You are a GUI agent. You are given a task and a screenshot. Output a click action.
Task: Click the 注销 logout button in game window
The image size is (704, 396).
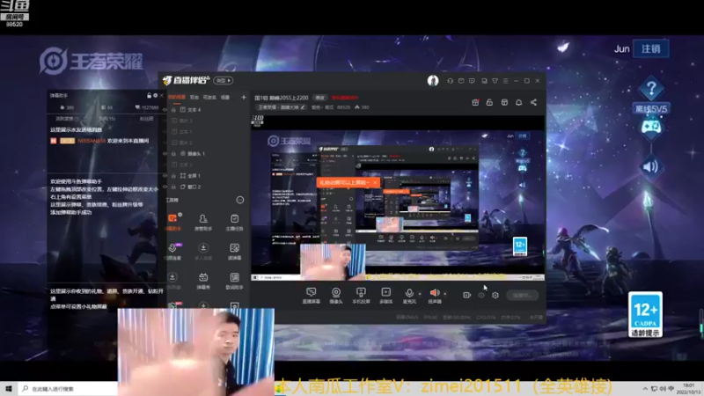(x=651, y=48)
